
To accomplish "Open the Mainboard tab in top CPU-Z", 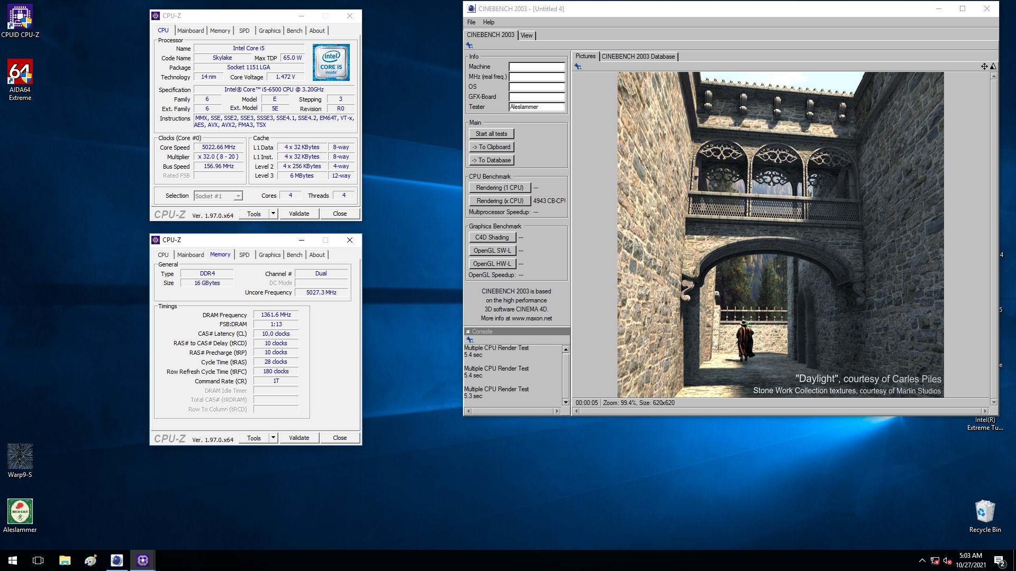I will click(x=190, y=31).
